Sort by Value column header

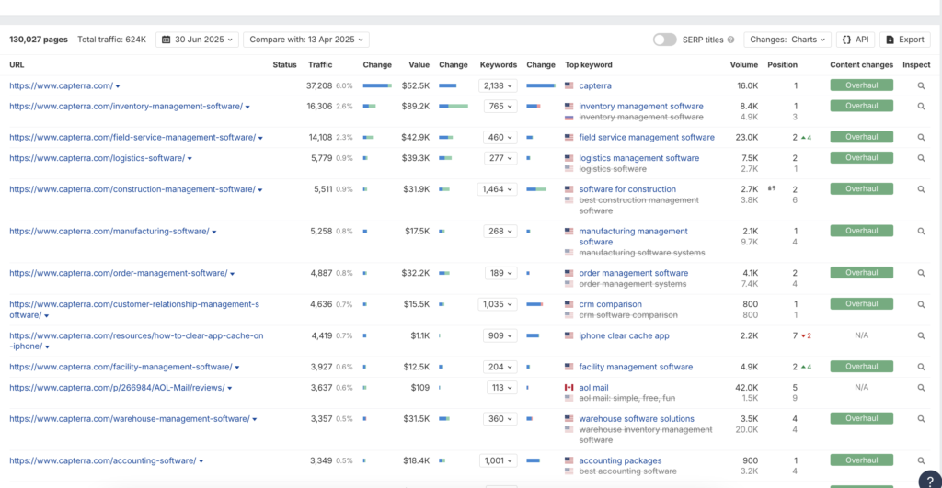[x=419, y=65]
